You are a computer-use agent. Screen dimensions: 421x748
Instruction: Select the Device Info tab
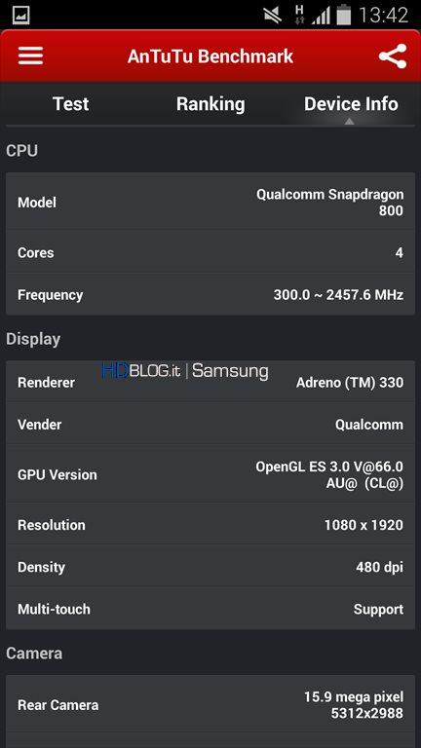coord(351,104)
